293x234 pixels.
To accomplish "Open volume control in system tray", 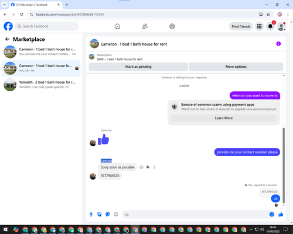I will 262,229.
